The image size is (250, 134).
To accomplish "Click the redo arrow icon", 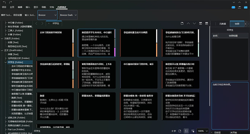I will (x=11, y=3).
